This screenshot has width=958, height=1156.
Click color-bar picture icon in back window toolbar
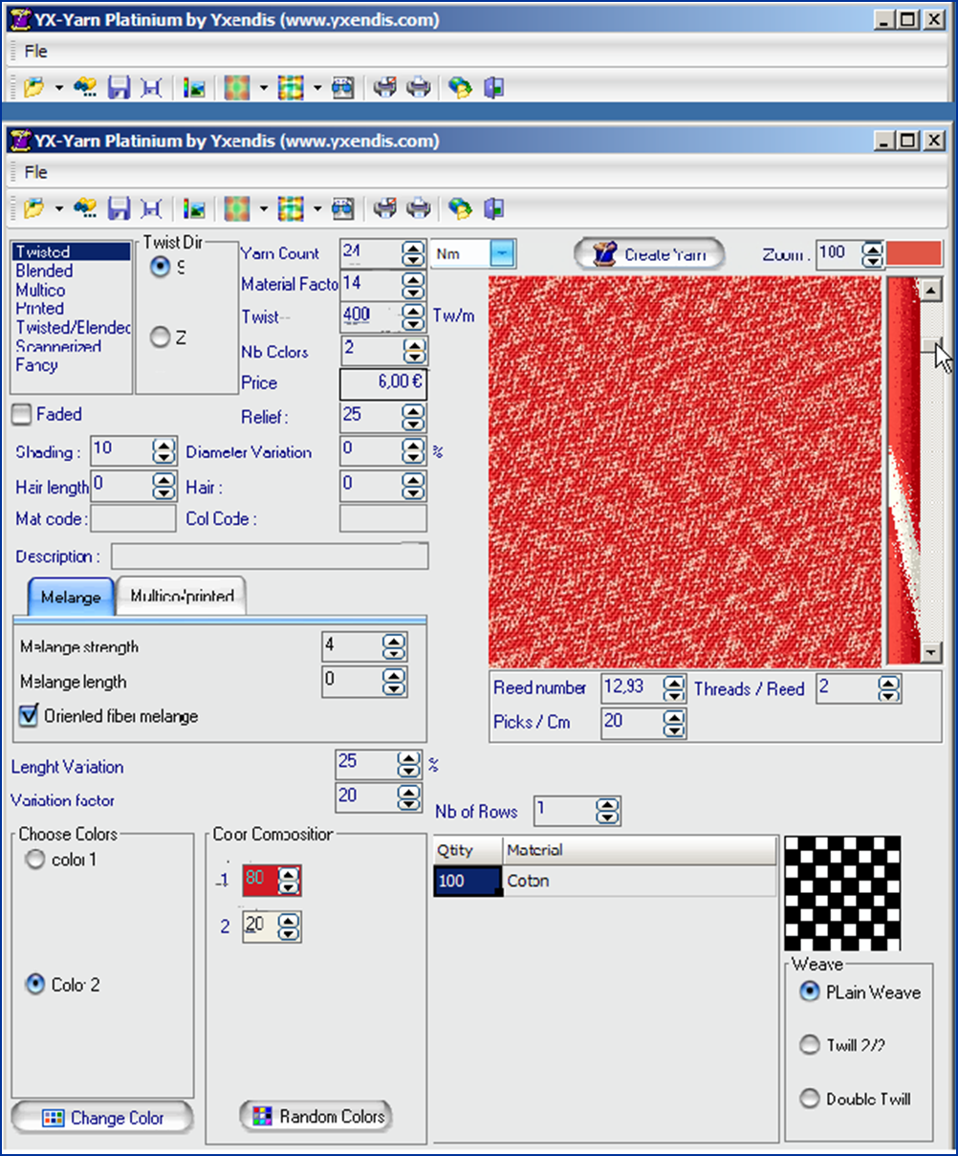click(196, 88)
